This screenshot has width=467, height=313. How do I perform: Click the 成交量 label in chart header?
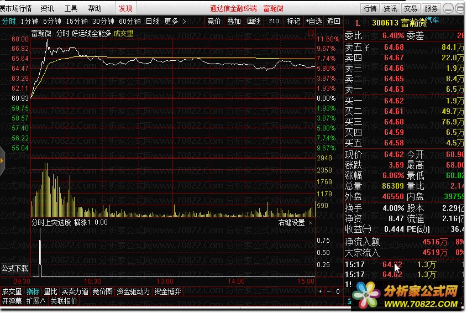[123, 33]
